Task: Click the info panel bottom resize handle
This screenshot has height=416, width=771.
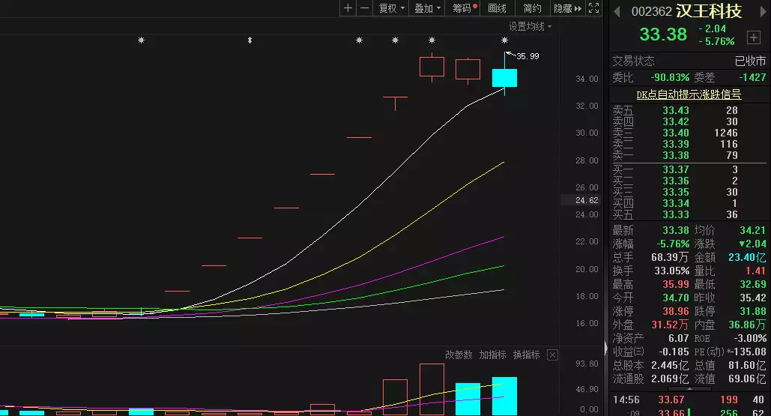Action: coord(688,390)
